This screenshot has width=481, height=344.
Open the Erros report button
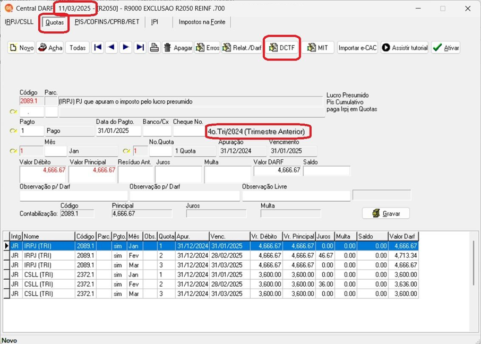coord(208,48)
